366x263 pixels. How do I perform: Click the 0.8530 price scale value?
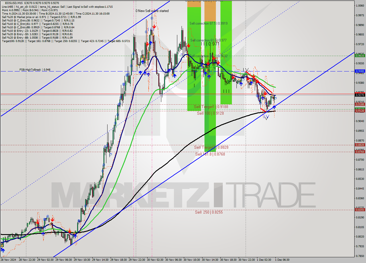[360, 179]
